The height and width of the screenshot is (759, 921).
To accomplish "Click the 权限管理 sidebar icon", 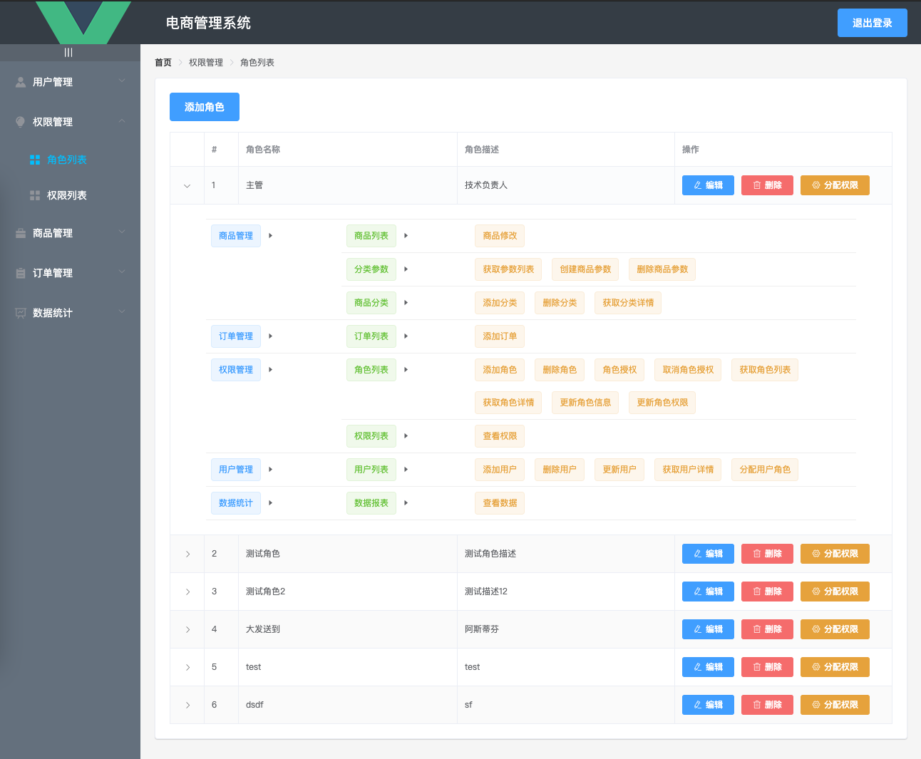I will (x=21, y=122).
